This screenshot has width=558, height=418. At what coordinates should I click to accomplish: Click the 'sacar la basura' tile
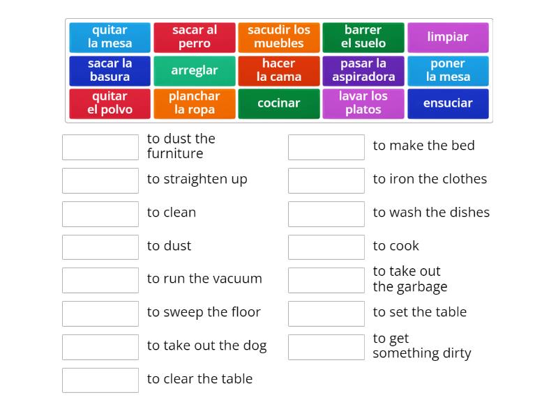pyautogui.click(x=110, y=70)
